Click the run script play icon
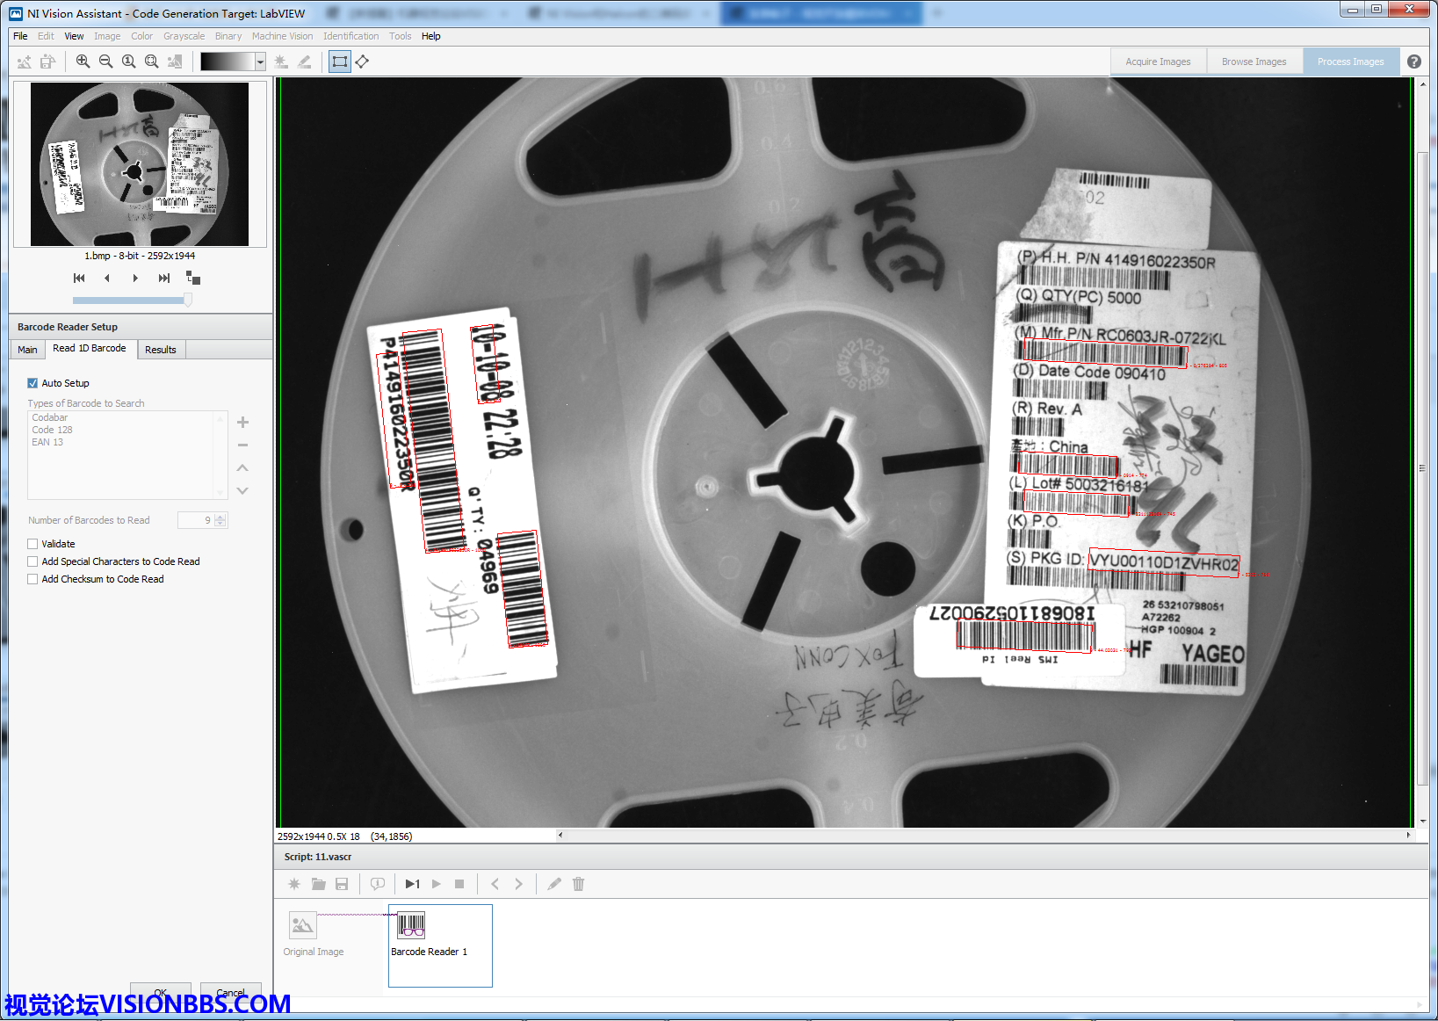Image resolution: width=1438 pixels, height=1021 pixels. [437, 884]
